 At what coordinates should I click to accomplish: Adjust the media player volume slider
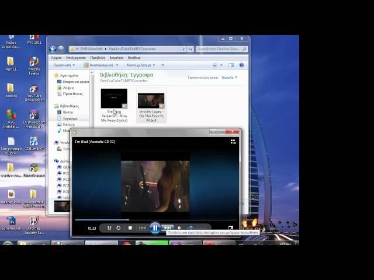coord(192,228)
